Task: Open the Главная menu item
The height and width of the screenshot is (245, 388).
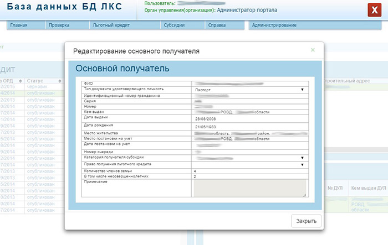Action: (x=19, y=25)
